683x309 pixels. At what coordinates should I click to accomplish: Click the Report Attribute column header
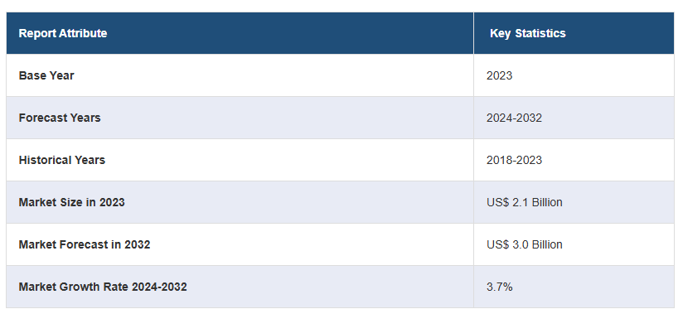coord(63,33)
